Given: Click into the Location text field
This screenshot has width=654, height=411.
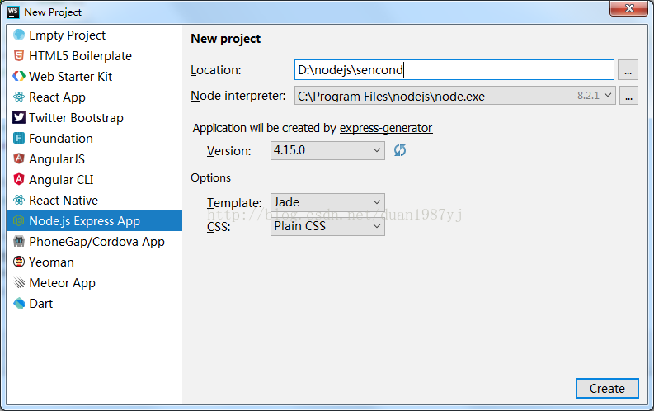Looking at the screenshot, I should click(x=454, y=69).
